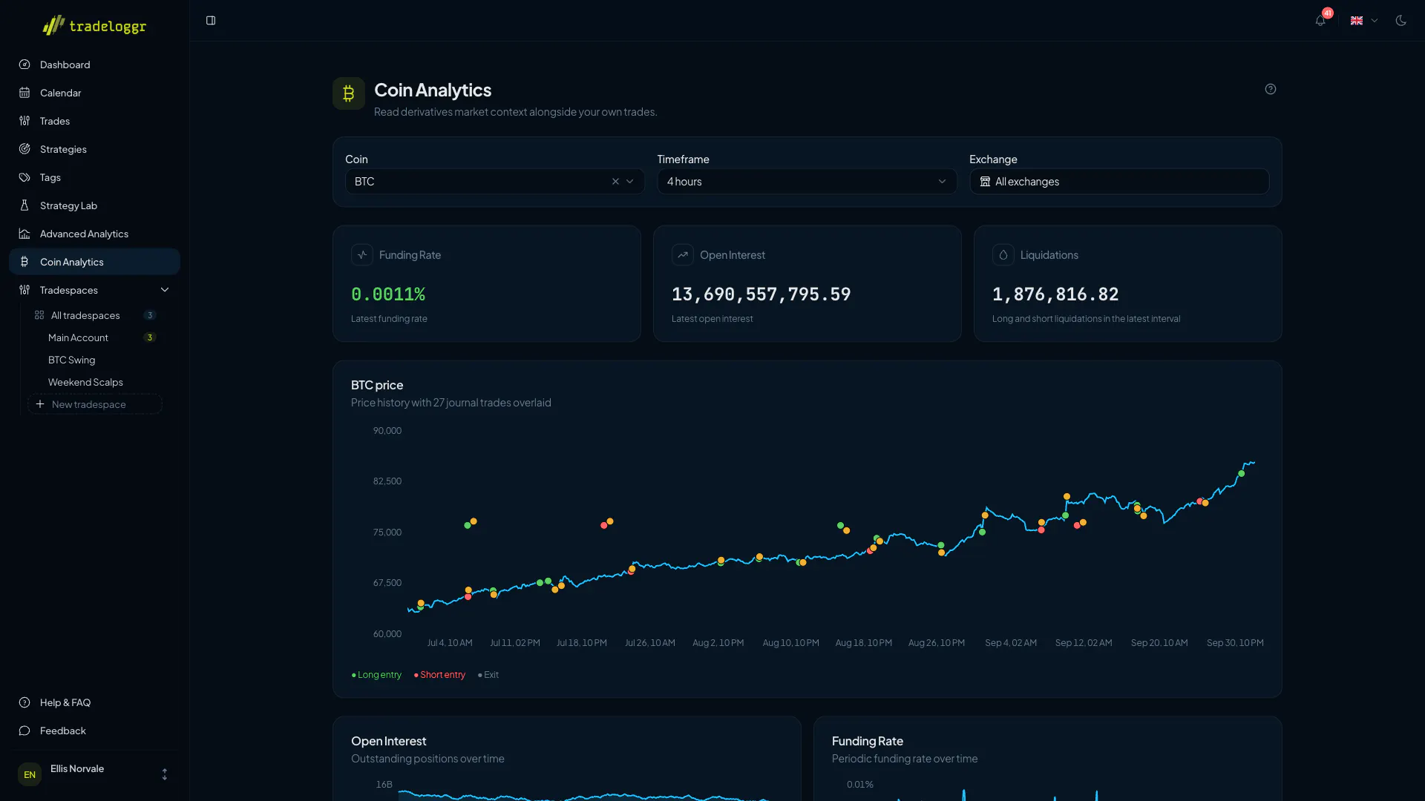The height and width of the screenshot is (801, 1425).
Task: Select Weekend Scalps tradespace
Action: pyautogui.click(x=94, y=382)
